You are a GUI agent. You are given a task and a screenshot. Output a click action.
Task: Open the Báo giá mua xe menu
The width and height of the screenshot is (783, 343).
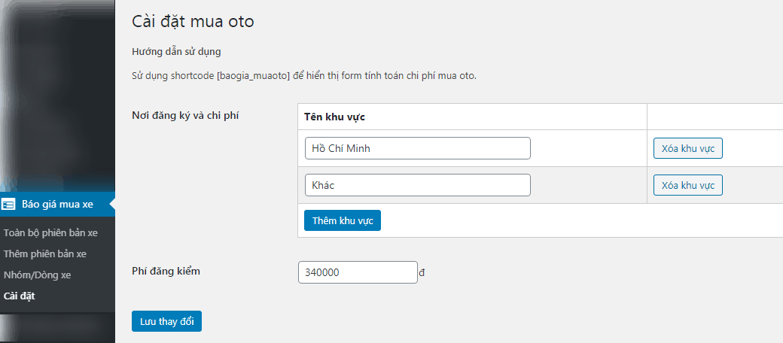click(57, 204)
